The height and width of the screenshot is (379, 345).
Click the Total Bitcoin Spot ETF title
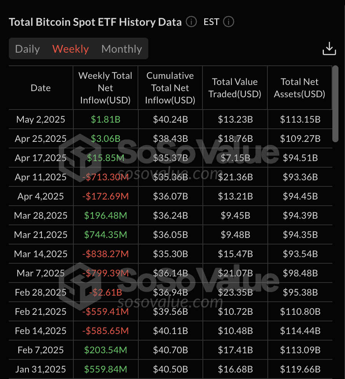(95, 22)
